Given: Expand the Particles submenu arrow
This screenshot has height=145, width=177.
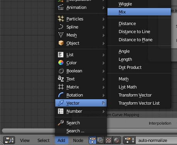Looking at the screenshot, I should pyautogui.click(x=104, y=19).
